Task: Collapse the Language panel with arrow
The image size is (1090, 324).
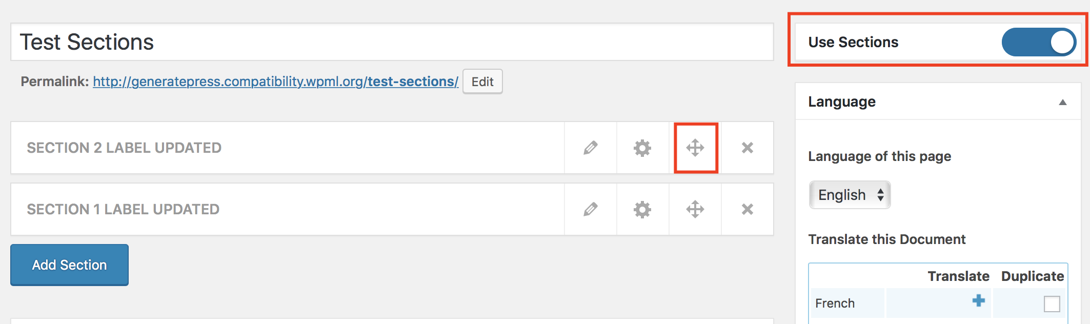Action: tap(1063, 102)
